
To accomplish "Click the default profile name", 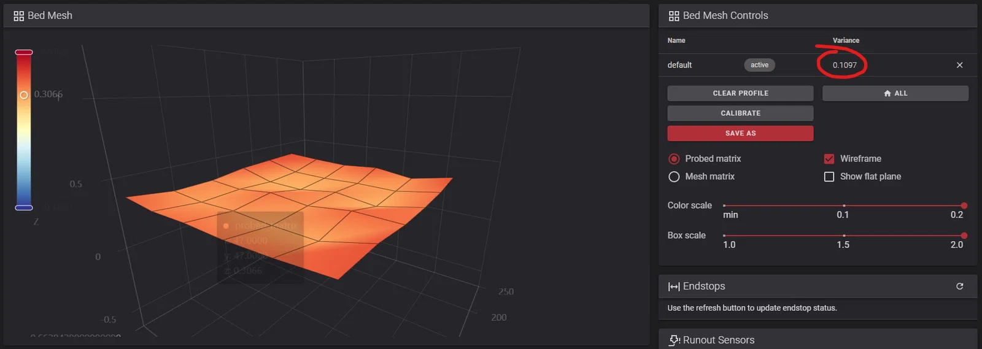I will point(679,65).
